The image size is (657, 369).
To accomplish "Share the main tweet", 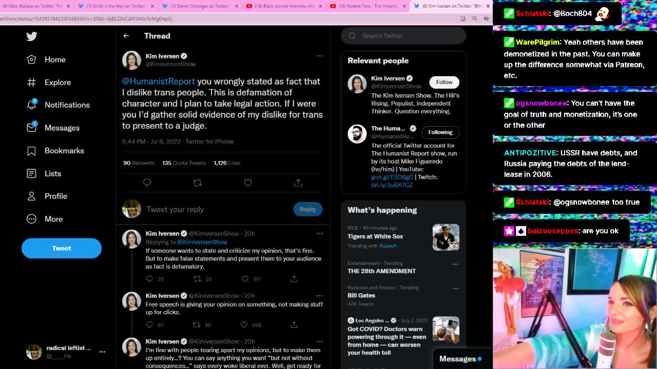I will [x=298, y=182].
